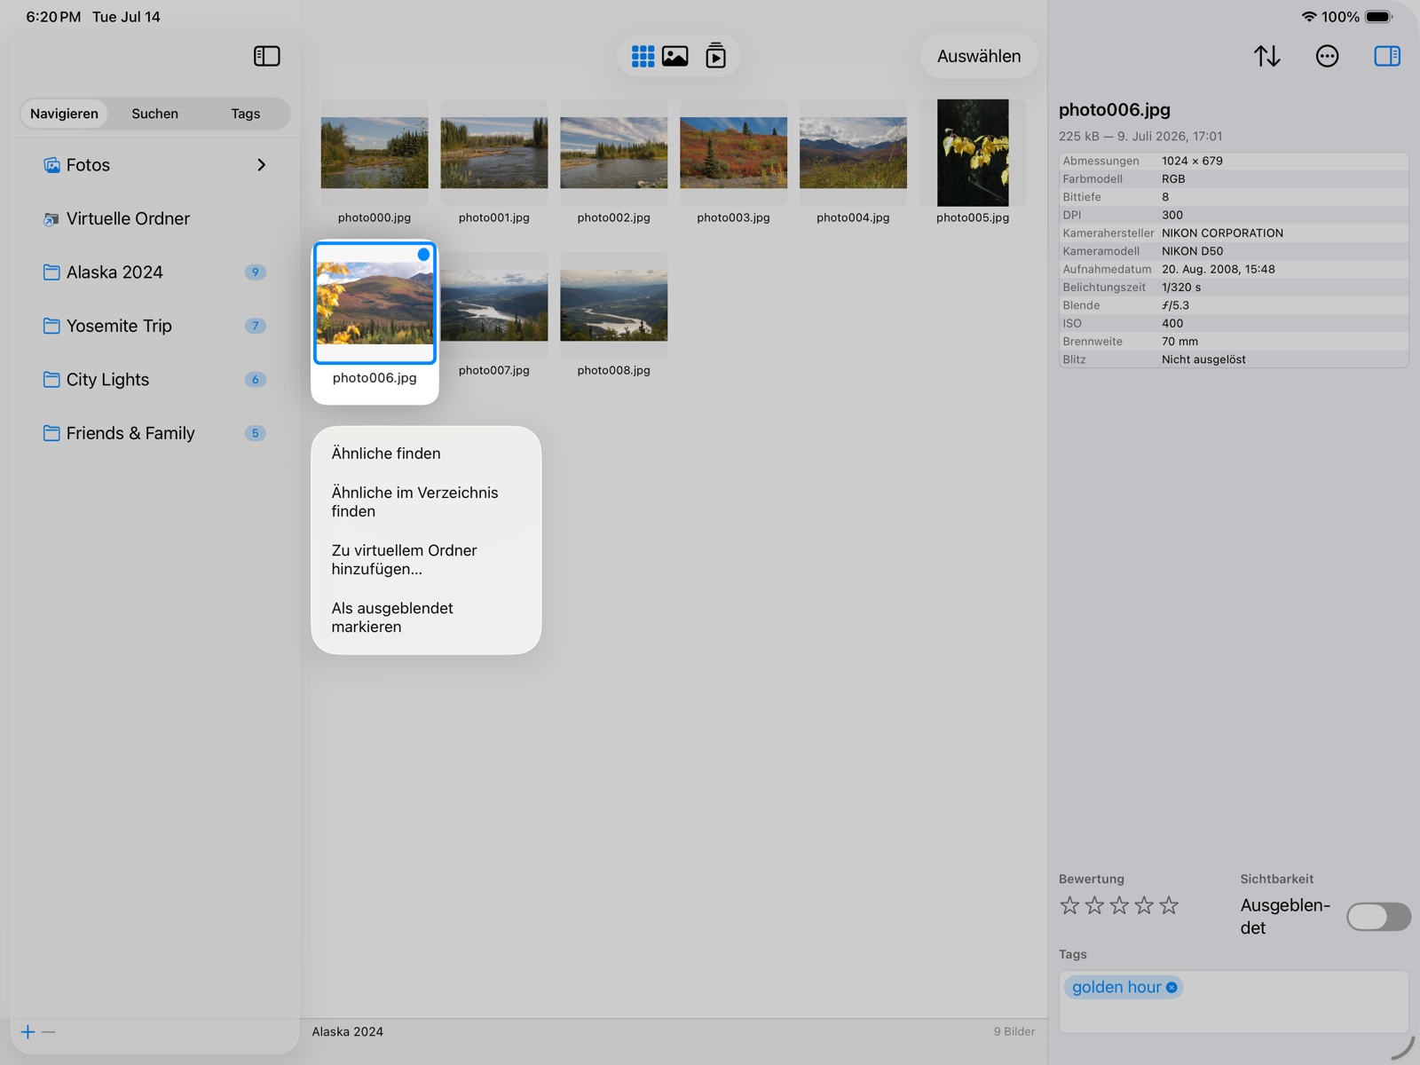The height and width of the screenshot is (1065, 1420).
Task: Switch to grid thumbnail view
Action: coord(643,56)
